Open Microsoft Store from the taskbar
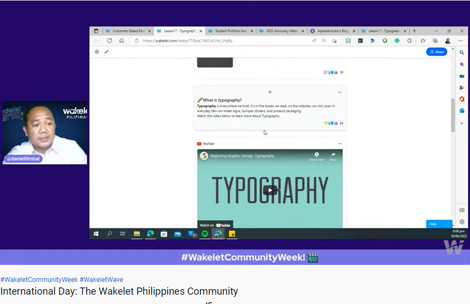470x304 pixels. 163,234
